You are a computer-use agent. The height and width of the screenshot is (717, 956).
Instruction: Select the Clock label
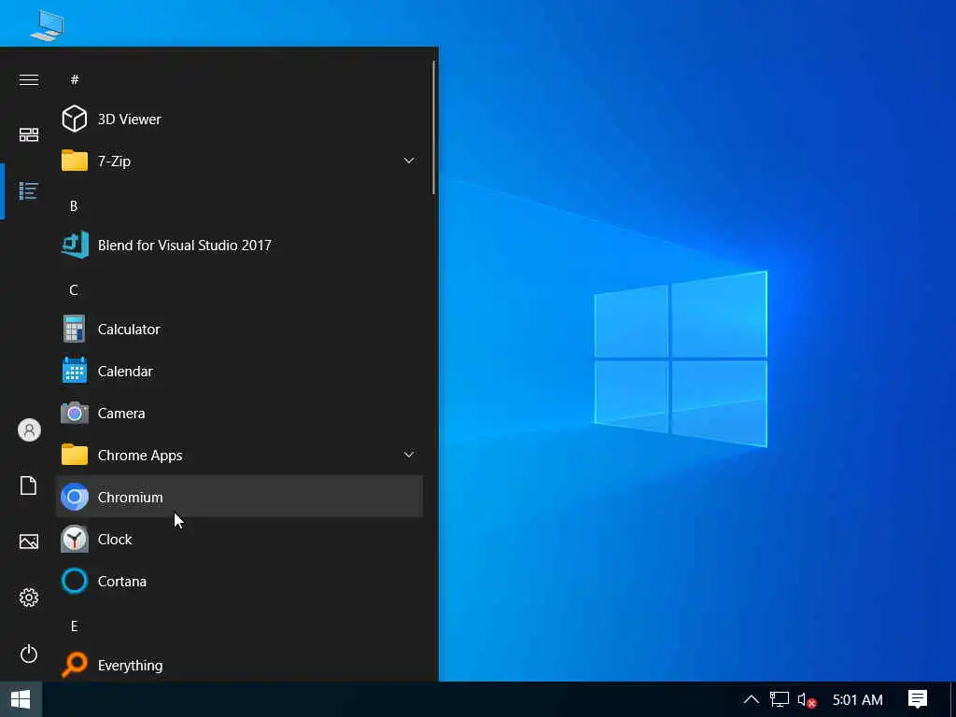pyautogui.click(x=115, y=540)
